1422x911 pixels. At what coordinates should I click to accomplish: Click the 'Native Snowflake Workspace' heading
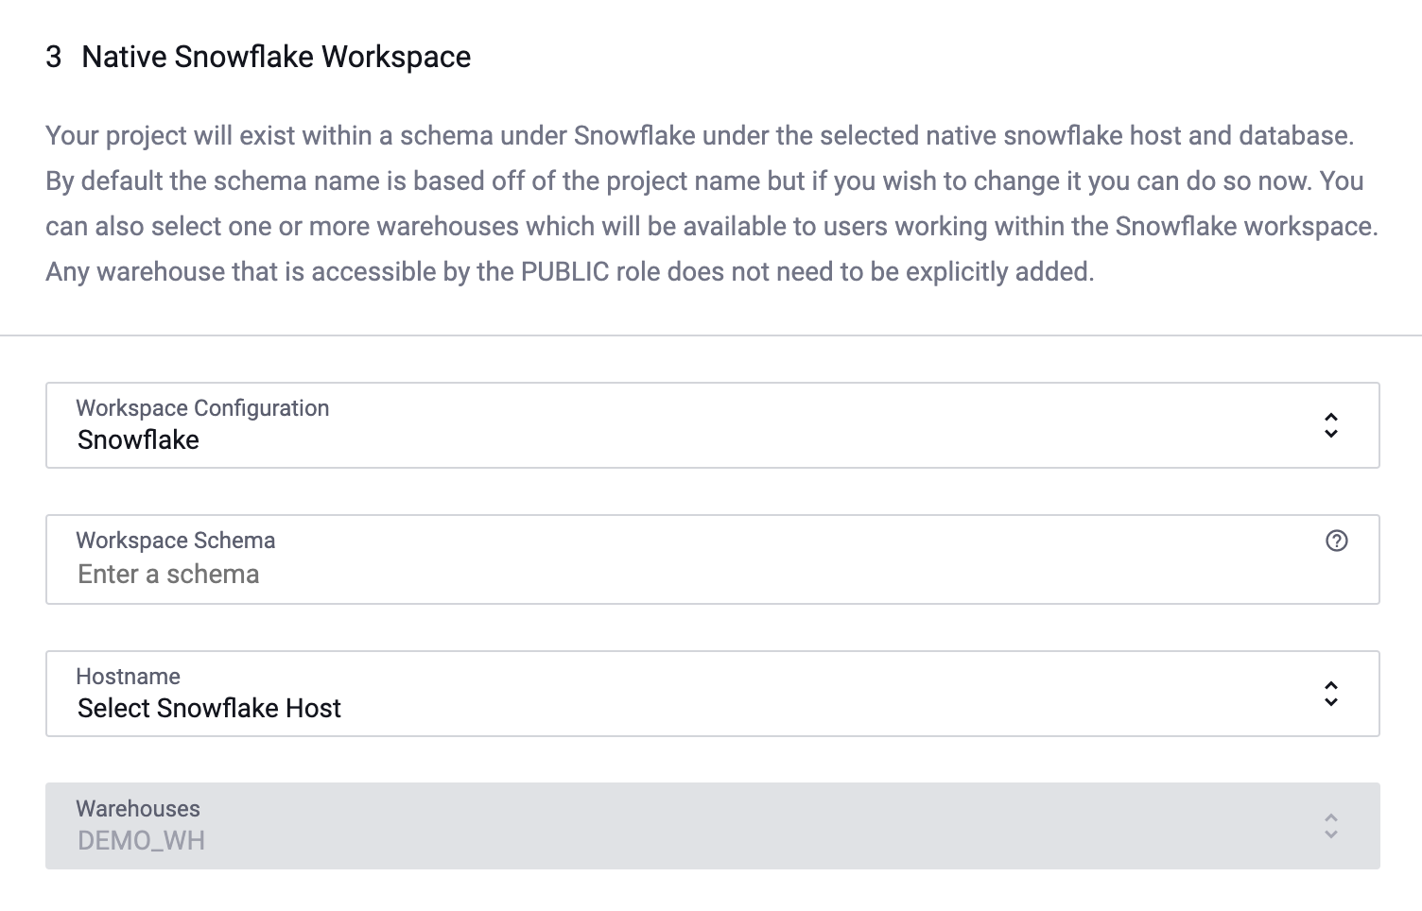pyautogui.click(x=276, y=57)
